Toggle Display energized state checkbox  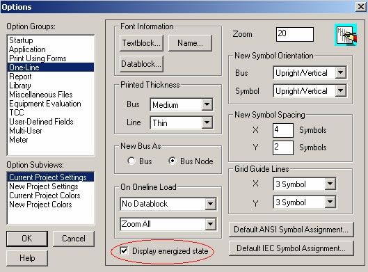pos(124,251)
